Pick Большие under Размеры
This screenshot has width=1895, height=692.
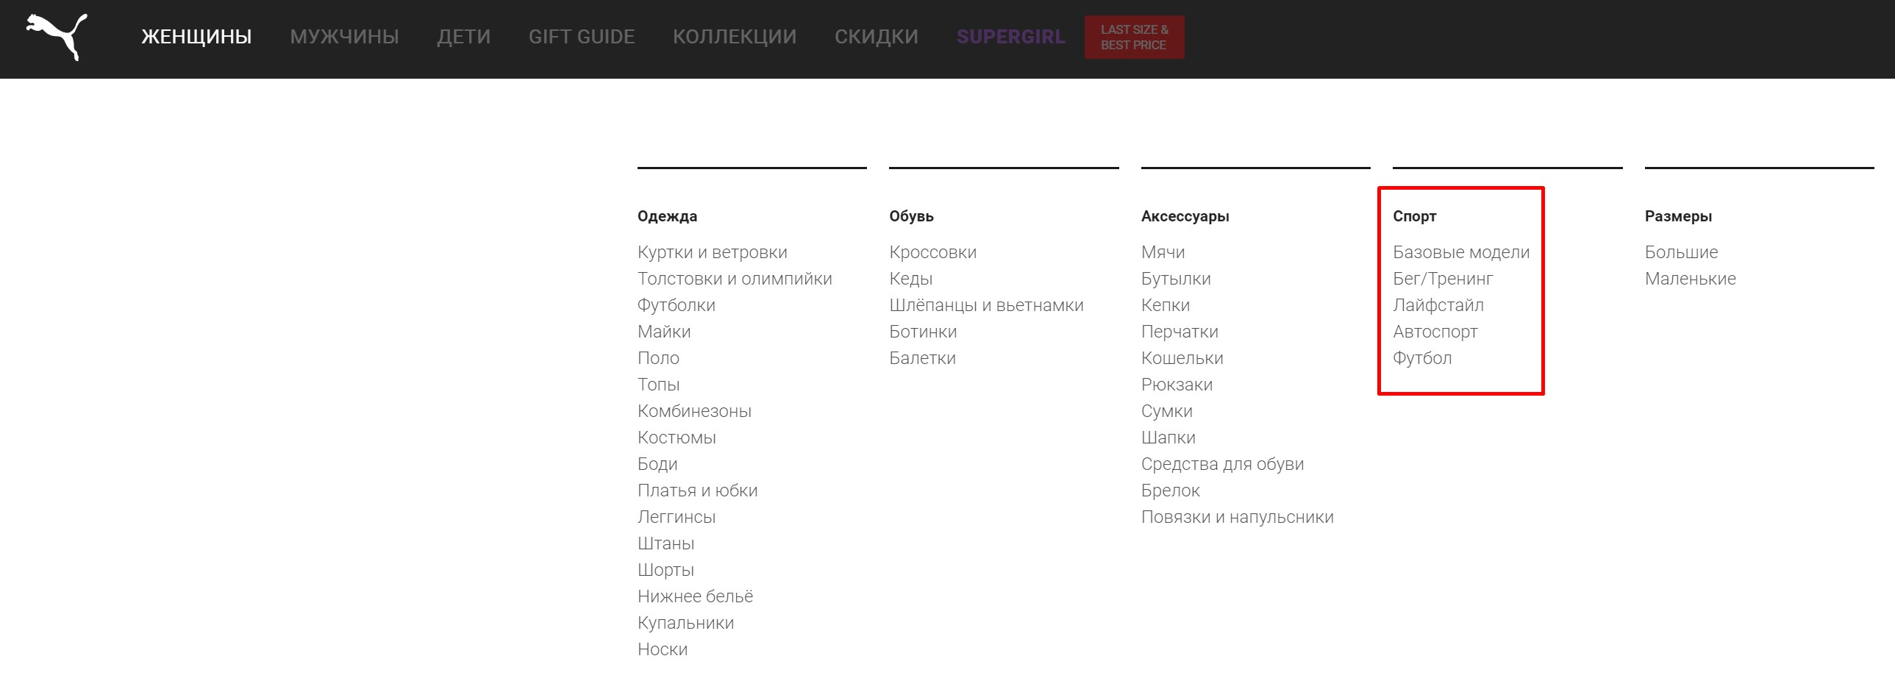point(1681,252)
